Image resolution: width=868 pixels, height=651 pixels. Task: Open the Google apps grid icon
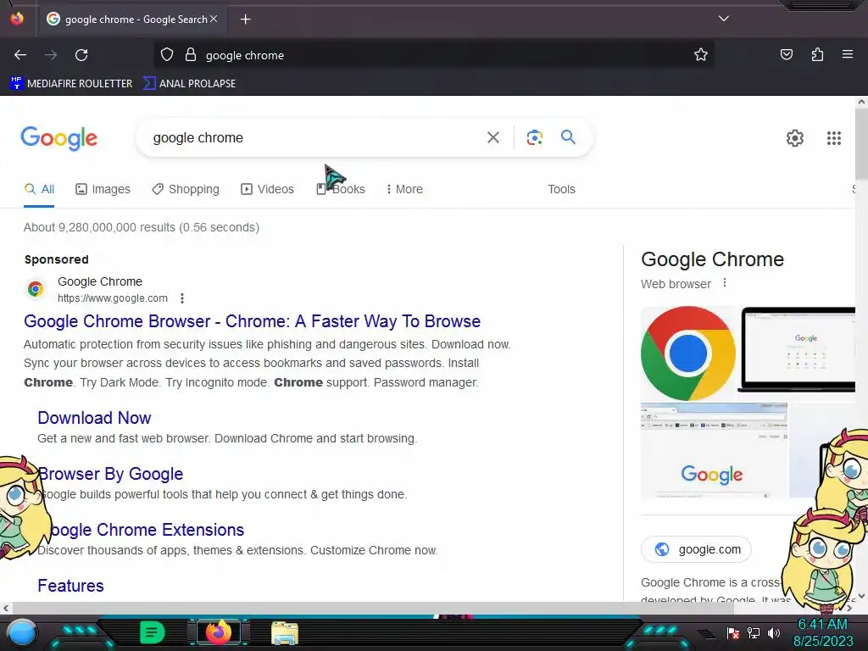click(834, 138)
